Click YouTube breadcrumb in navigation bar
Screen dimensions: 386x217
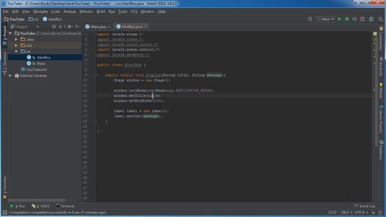[14, 19]
